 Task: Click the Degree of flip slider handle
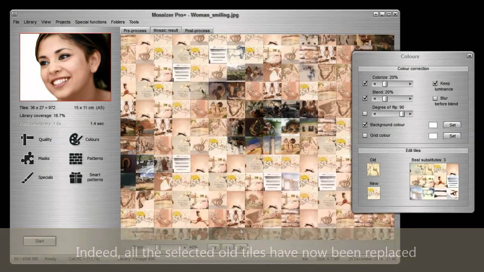[402, 114]
